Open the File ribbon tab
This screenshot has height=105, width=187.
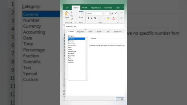pyautogui.click(x=67, y=8)
